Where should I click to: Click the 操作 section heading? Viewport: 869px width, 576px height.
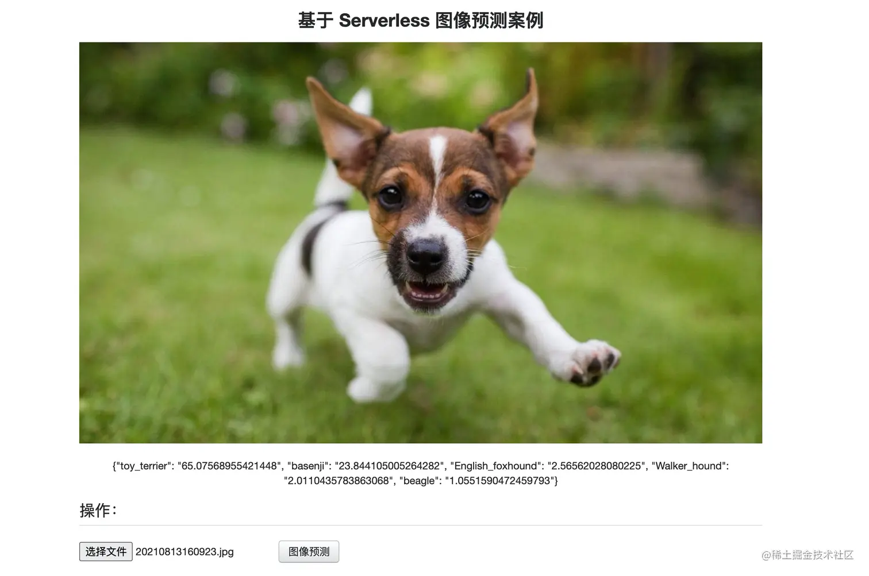pos(98,510)
